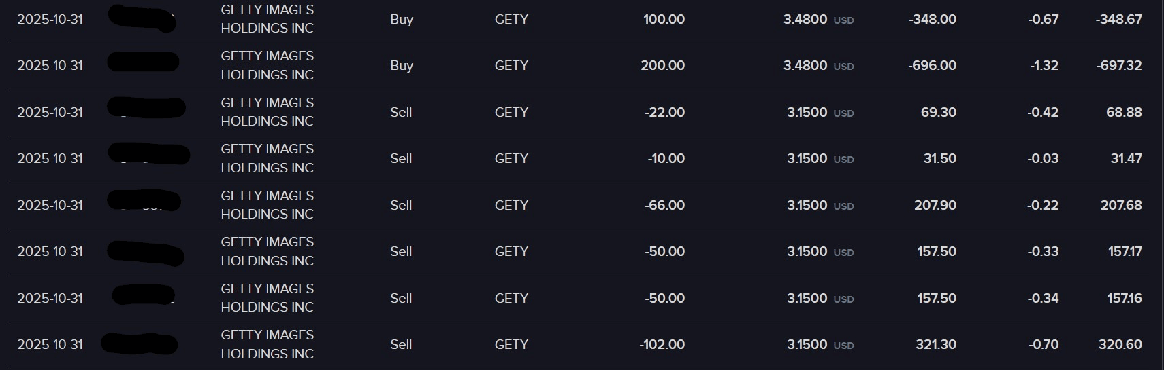Select the -10.00 quantity Sell row
The height and width of the screenshot is (370, 1164).
[401, 158]
